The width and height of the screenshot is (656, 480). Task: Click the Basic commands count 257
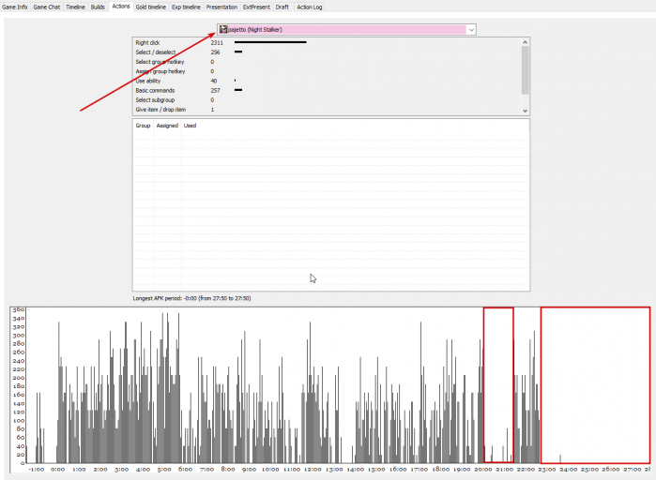(x=216, y=91)
